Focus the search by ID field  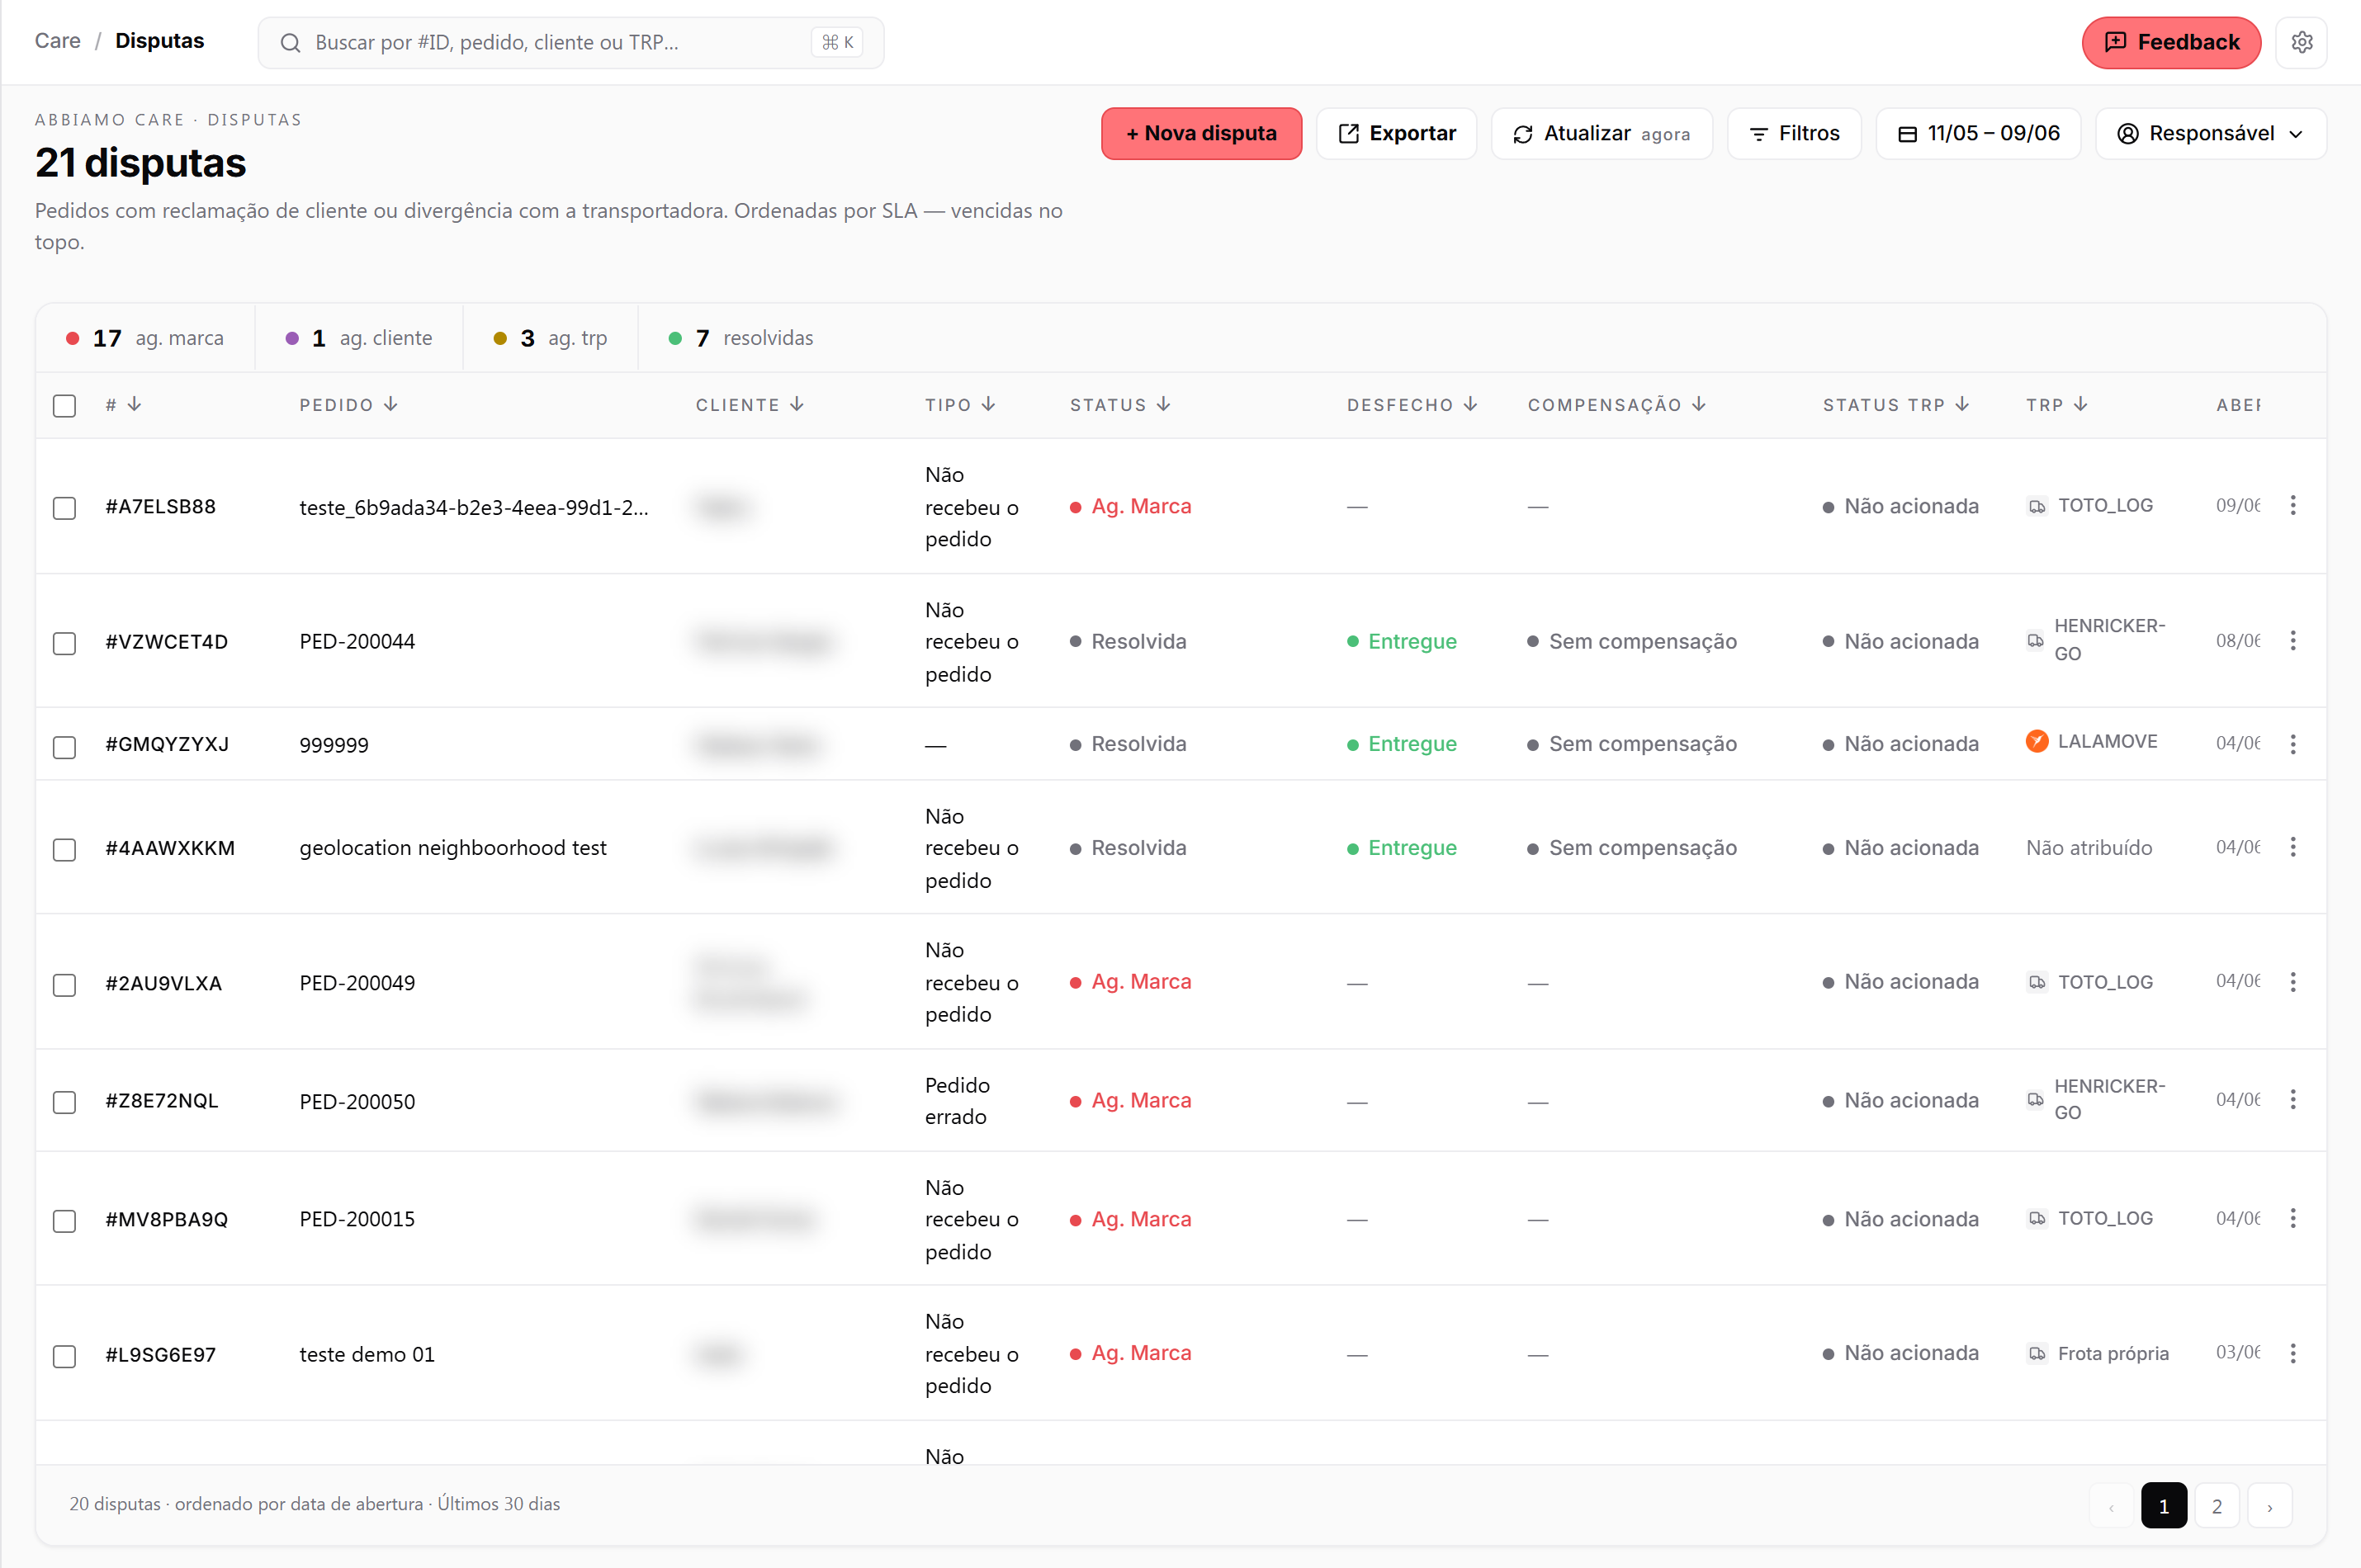coord(571,43)
